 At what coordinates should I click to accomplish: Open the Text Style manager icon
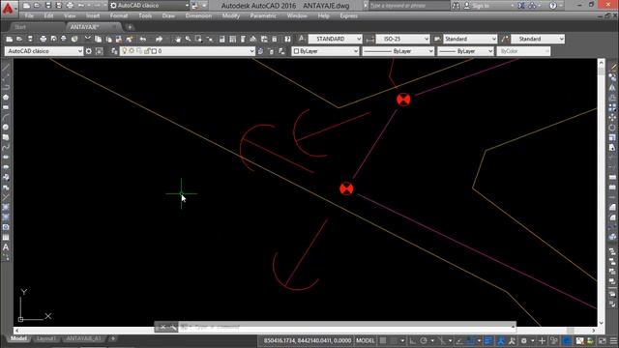point(302,39)
